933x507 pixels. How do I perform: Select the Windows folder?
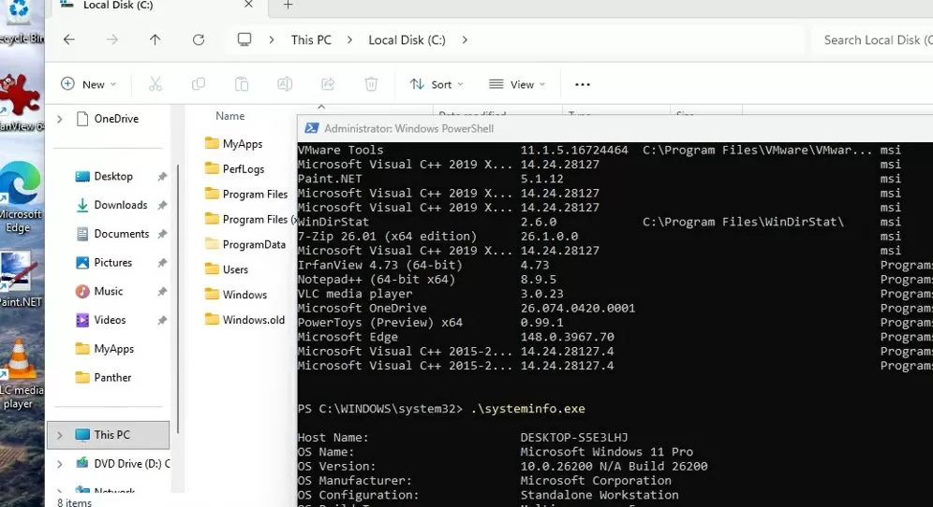click(236, 295)
